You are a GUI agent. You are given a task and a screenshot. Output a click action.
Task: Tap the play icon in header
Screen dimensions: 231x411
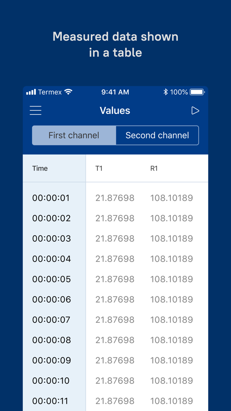(195, 111)
